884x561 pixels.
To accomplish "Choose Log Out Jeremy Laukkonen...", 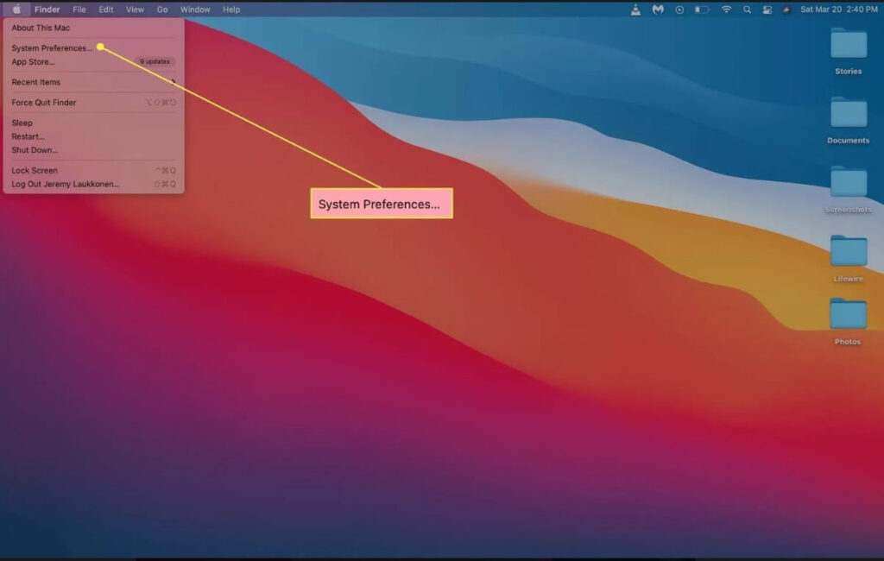I will pyautogui.click(x=93, y=184).
